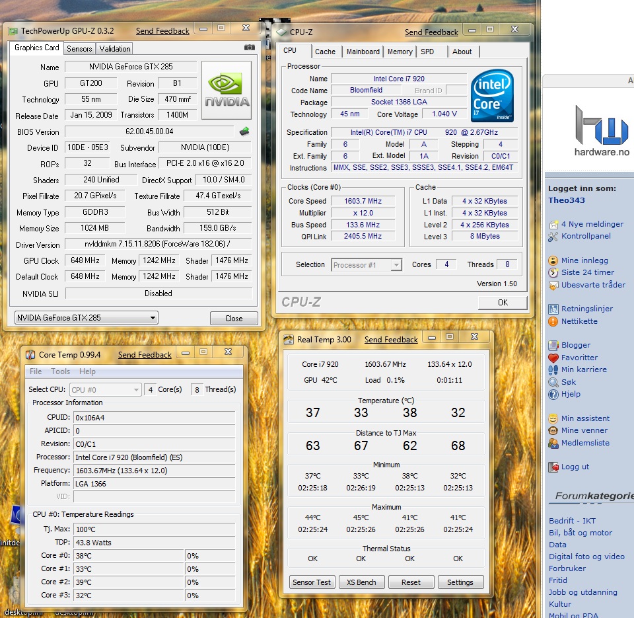634x618 pixels.
Task: Click Send Feedback in the CPU-Z title bar
Action: pos(431,32)
